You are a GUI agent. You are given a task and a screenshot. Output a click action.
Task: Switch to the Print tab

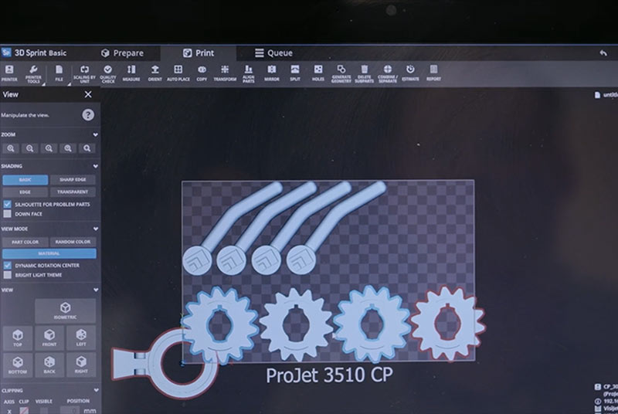pyautogui.click(x=199, y=53)
